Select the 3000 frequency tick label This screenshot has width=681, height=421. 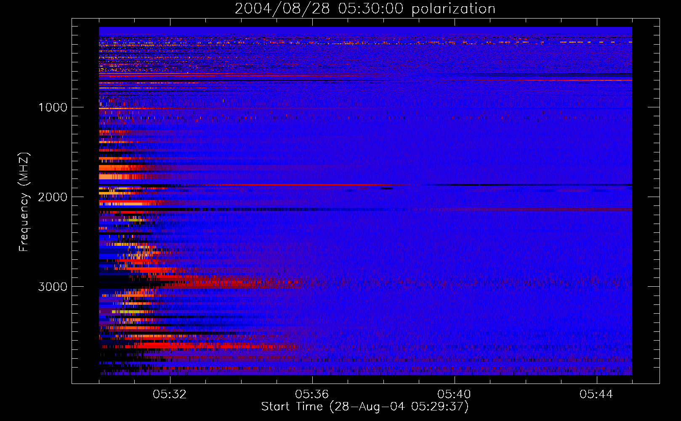pos(53,287)
